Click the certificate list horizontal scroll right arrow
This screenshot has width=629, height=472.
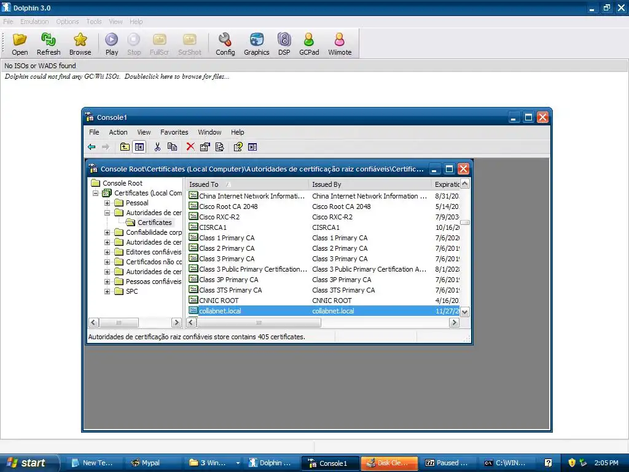click(x=454, y=322)
